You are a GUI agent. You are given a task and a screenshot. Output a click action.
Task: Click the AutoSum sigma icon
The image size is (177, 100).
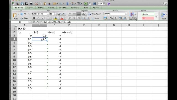click(x=67, y=4)
